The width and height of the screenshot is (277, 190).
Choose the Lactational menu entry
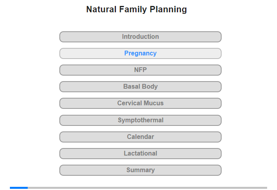click(140, 154)
